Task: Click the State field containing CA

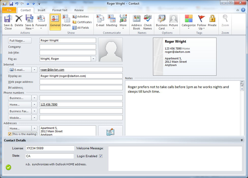Action: pyautogui.click(x=50, y=156)
